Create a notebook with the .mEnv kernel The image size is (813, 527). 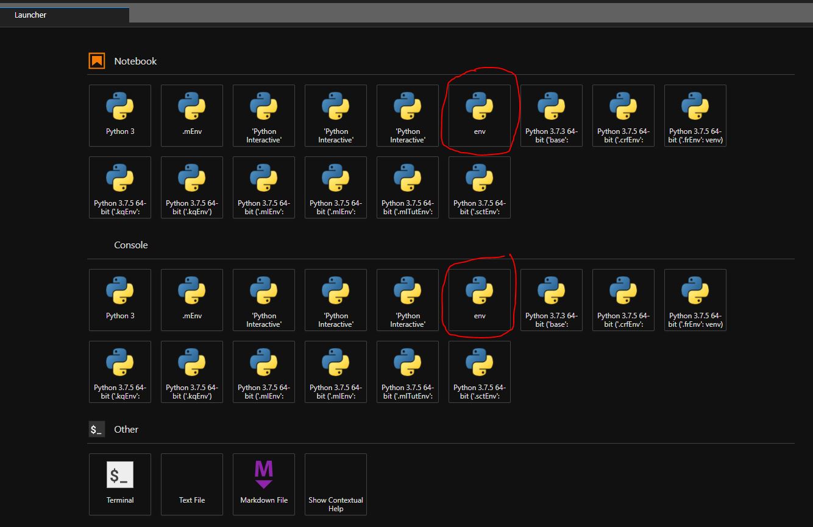192,116
